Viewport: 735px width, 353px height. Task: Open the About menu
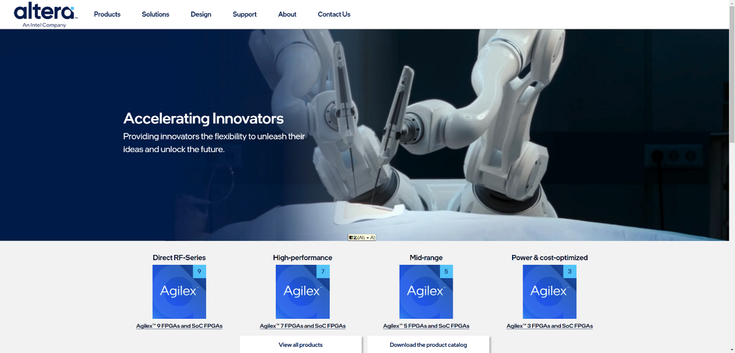point(287,14)
